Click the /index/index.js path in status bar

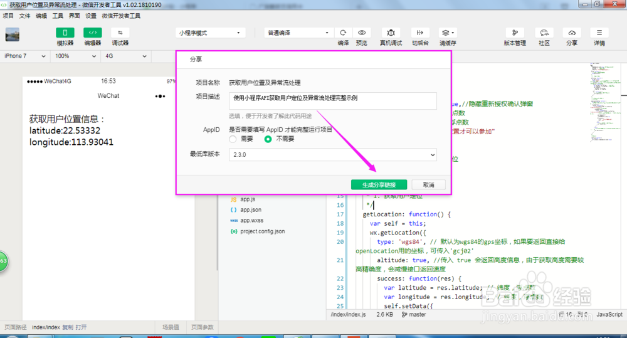pyautogui.click(x=348, y=315)
